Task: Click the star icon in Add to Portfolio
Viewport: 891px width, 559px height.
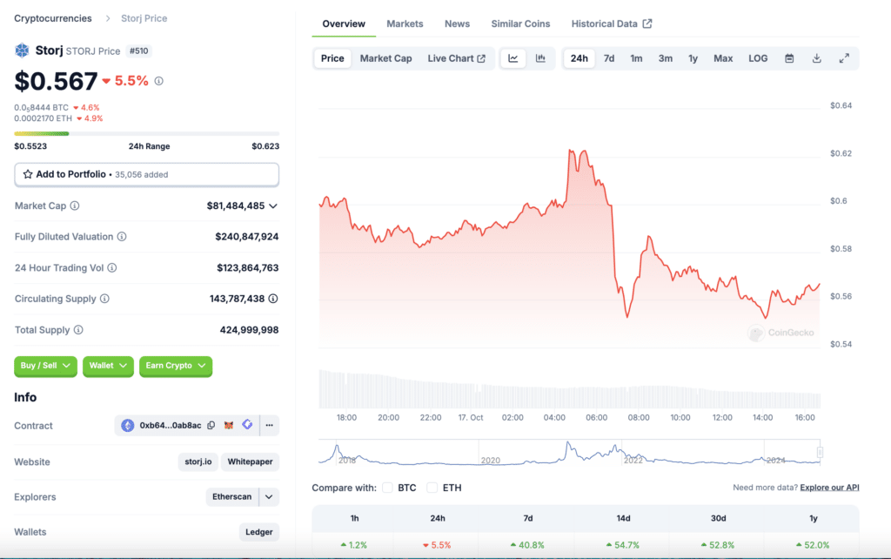Action: click(x=27, y=174)
